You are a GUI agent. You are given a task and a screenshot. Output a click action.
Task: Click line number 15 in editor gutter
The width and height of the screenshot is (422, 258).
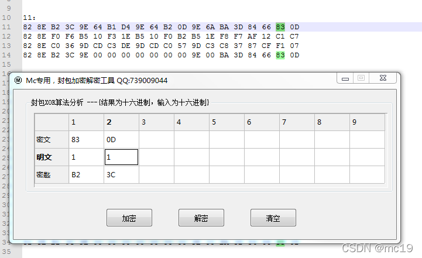[6, 64]
